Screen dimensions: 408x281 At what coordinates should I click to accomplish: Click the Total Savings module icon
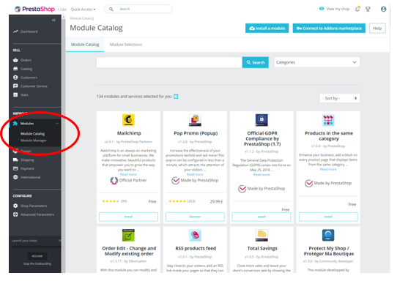tap(262, 235)
